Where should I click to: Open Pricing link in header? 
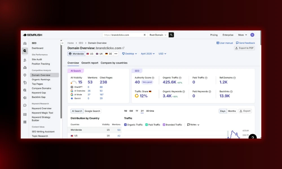point(214,35)
